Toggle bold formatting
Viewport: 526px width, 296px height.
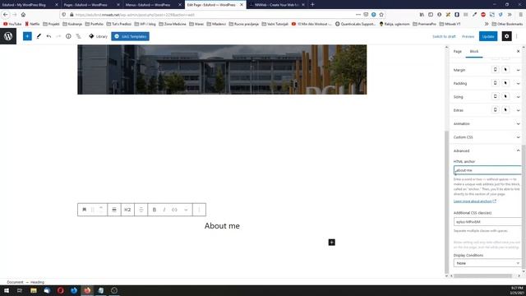[155, 210]
